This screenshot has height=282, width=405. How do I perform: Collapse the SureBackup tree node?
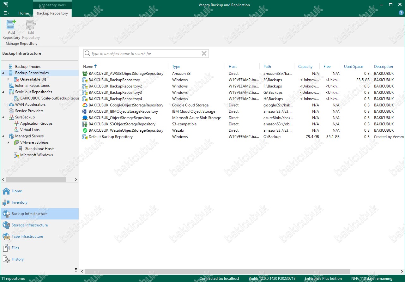[x=3, y=117]
